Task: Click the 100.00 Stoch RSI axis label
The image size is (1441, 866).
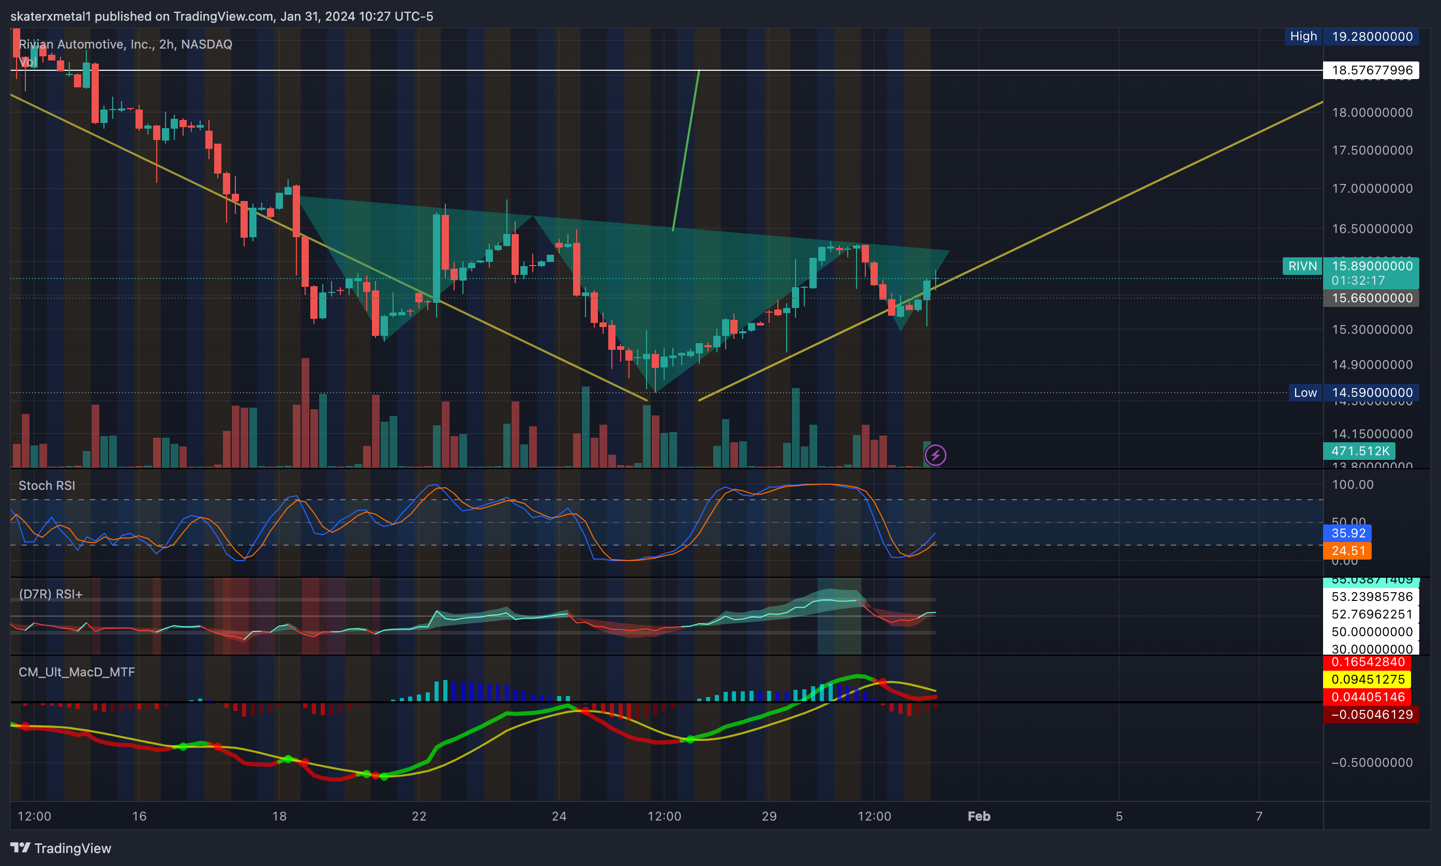Action: click(x=1353, y=485)
